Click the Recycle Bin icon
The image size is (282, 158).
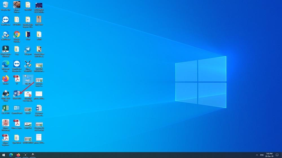(5, 5)
